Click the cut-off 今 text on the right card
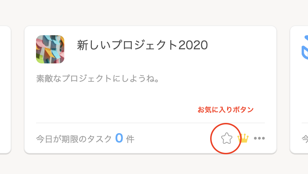This screenshot has width=308, height=174. point(305,139)
